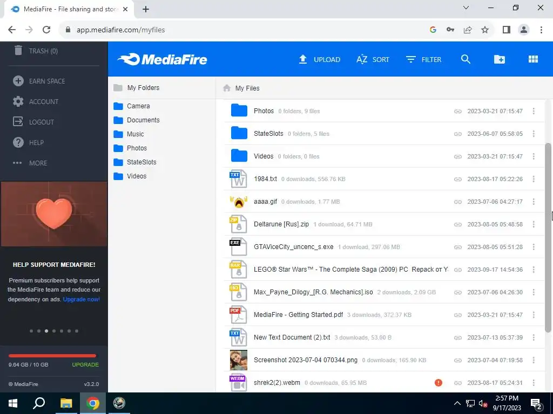The image size is (553, 414).
Task: Copy share link for New Text Document (2).txt
Action: point(458,337)
